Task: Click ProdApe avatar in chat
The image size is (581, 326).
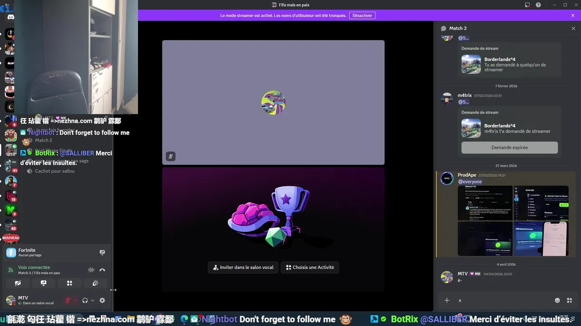Action: pyautogui.click(x=447, y=178)
